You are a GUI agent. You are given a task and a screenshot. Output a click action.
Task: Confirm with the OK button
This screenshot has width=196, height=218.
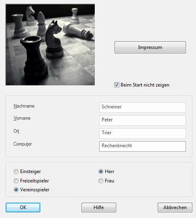(x=23, y=207)
